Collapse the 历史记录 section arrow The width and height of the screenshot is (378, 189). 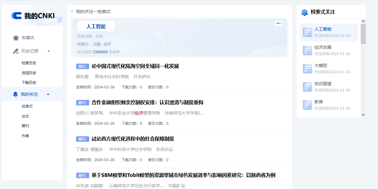(49, 51)
